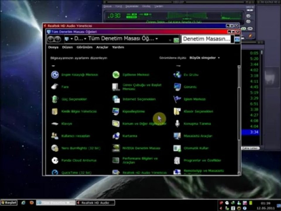Open the Yardım menu in Control Panel
Viewport: 281px width, 211px height.
[118, 47]
